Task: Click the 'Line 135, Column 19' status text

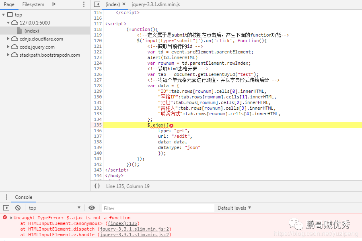Action: click(128, 186)
